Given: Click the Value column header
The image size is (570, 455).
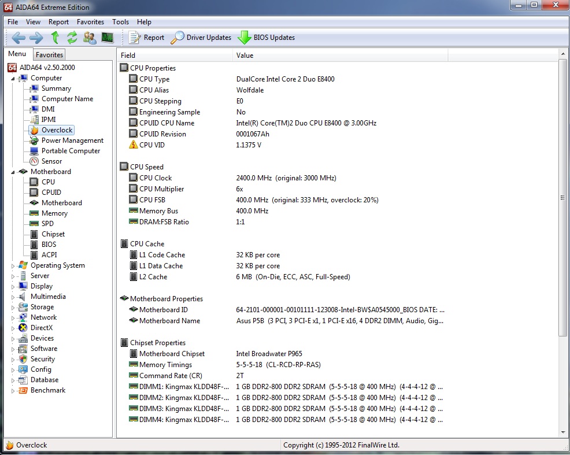Looking at the screenshot, I should tap(340, 56).
